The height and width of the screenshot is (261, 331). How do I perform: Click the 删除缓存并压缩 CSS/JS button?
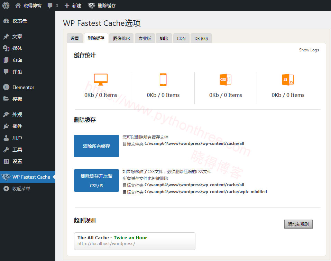(x=96, y=181)
